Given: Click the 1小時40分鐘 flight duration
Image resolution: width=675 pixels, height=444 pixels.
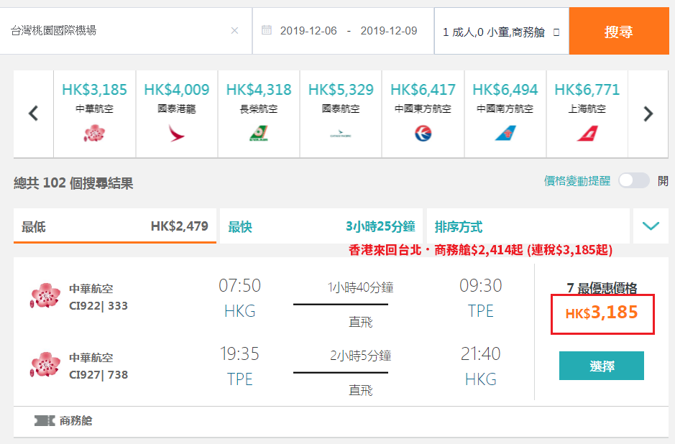Looking at the screenshot, I should click(x=361, y=287).
